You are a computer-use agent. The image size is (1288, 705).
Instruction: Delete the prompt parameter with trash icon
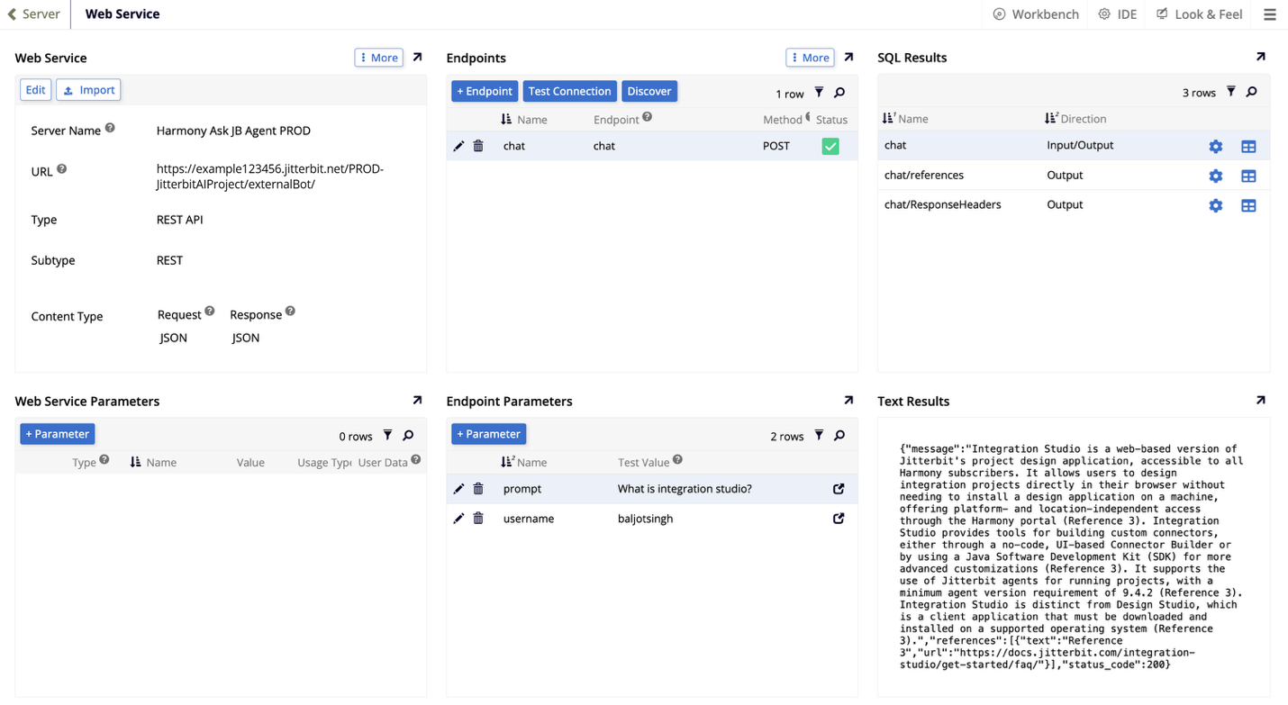pos(478,489)
